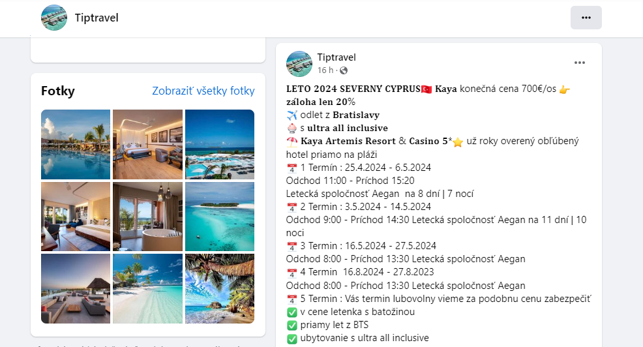Open the post options three-dots menu
The height and width of the screenshot is (347, 643).
click(580, 63)
